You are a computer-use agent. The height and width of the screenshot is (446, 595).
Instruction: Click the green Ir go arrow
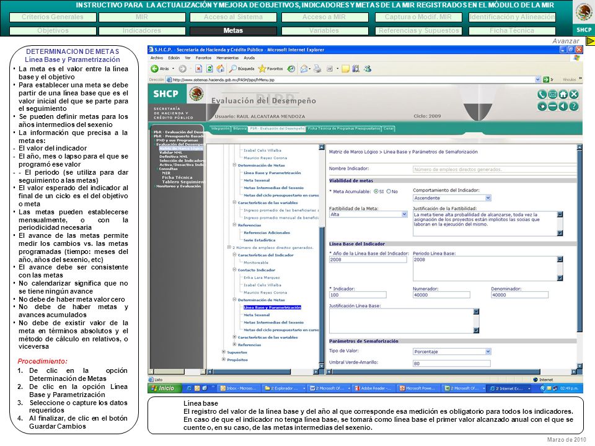[x=546, y=80]
